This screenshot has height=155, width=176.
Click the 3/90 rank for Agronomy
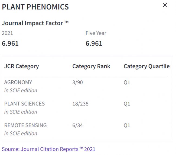point(77,82)
